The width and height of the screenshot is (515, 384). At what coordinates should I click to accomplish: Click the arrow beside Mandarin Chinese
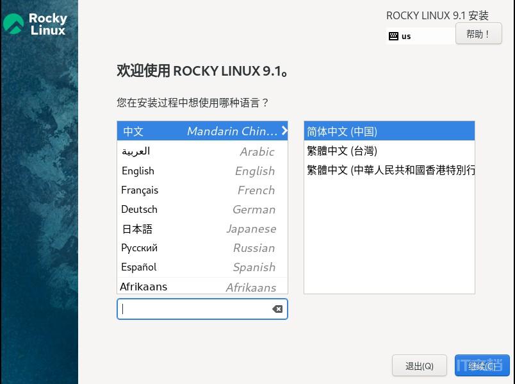coord(284,131)
